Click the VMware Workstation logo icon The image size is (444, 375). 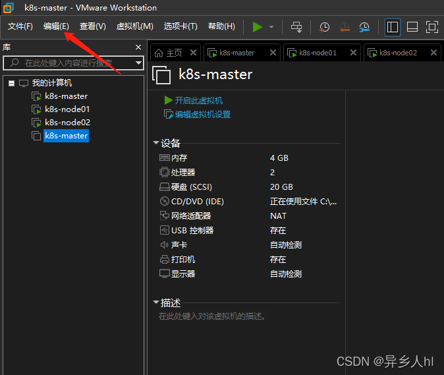tap(9, 8)
